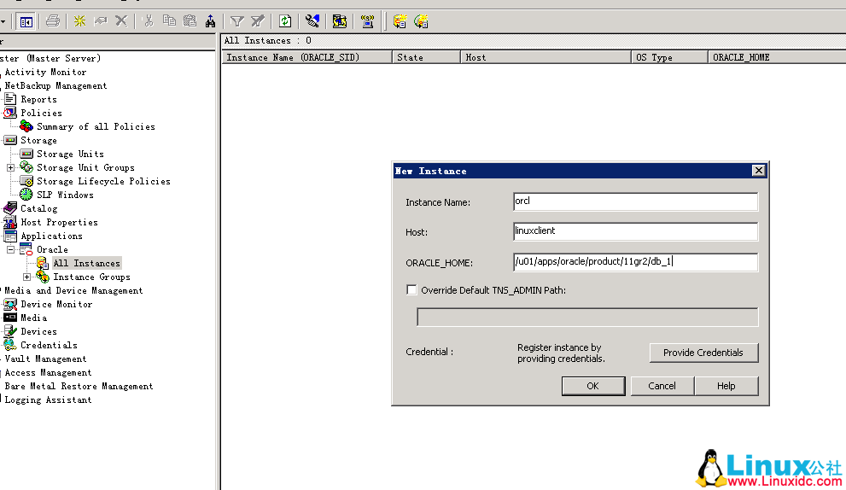846x490 pixels.
Task: Click Cancel in New Instance dialog
Action: point(662,386)
